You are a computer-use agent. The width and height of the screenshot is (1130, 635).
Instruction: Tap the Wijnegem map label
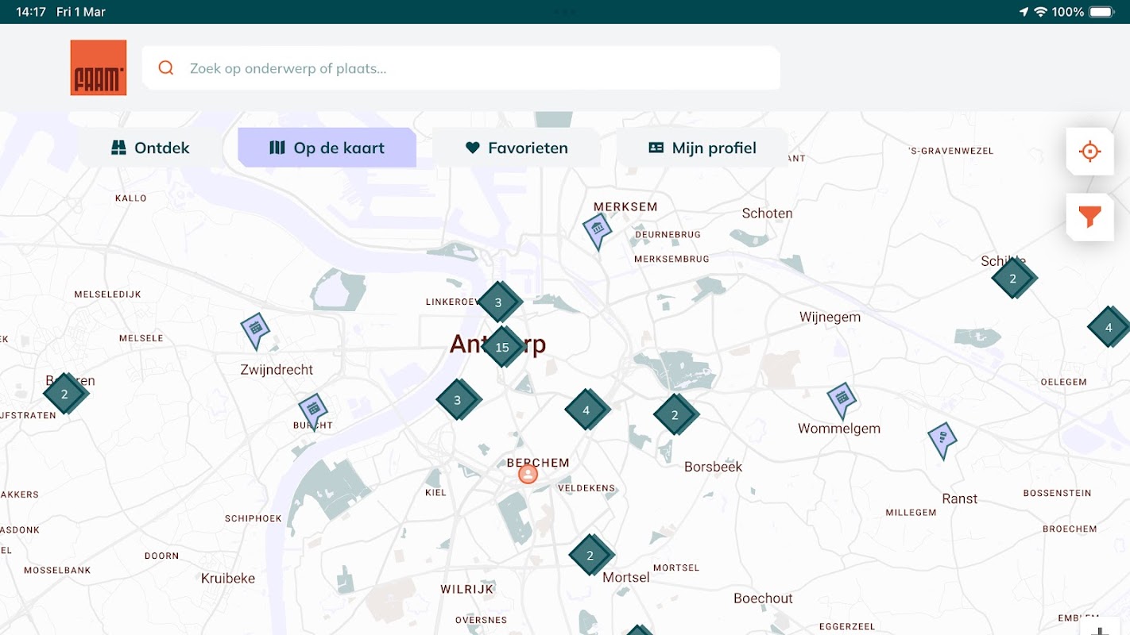[x=830, y=317]
